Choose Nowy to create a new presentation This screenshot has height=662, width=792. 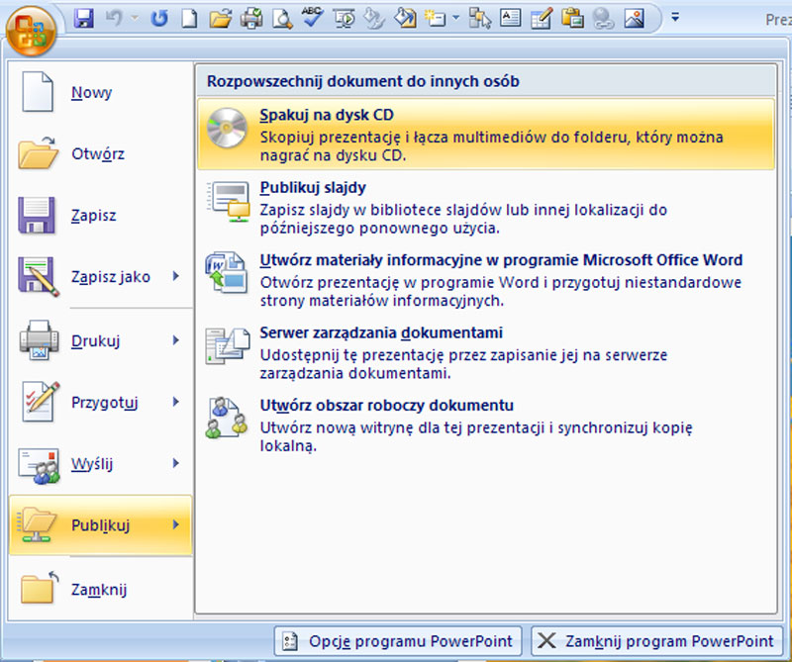101,92
